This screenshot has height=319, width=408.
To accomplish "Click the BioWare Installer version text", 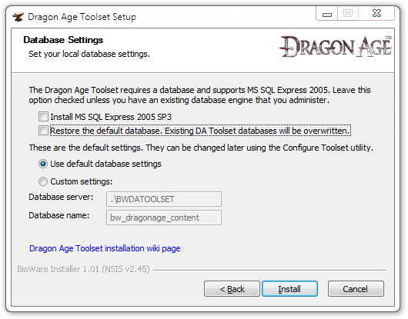I will (x=84, y=269).
